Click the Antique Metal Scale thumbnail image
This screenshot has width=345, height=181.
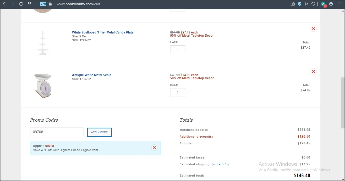coord(43,86)
